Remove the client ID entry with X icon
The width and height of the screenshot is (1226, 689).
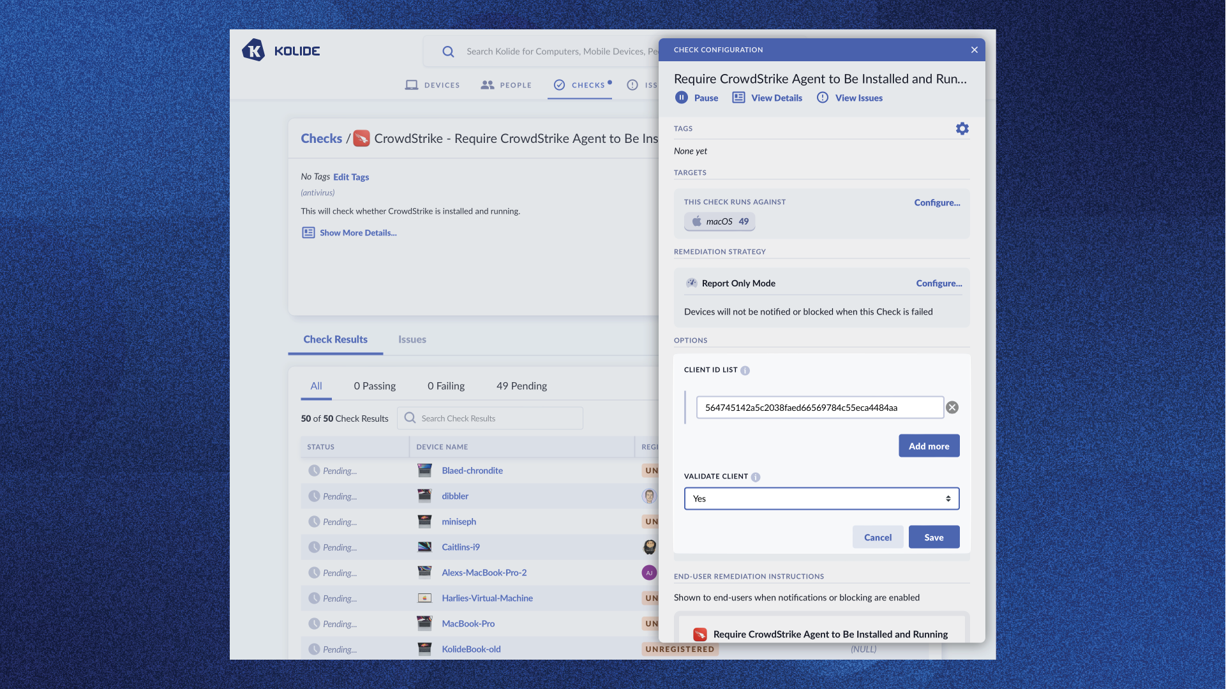[x=952, y=408]
